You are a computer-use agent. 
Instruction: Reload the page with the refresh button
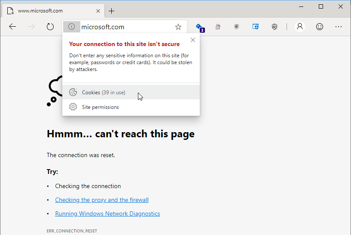click(x=50, y=27)
